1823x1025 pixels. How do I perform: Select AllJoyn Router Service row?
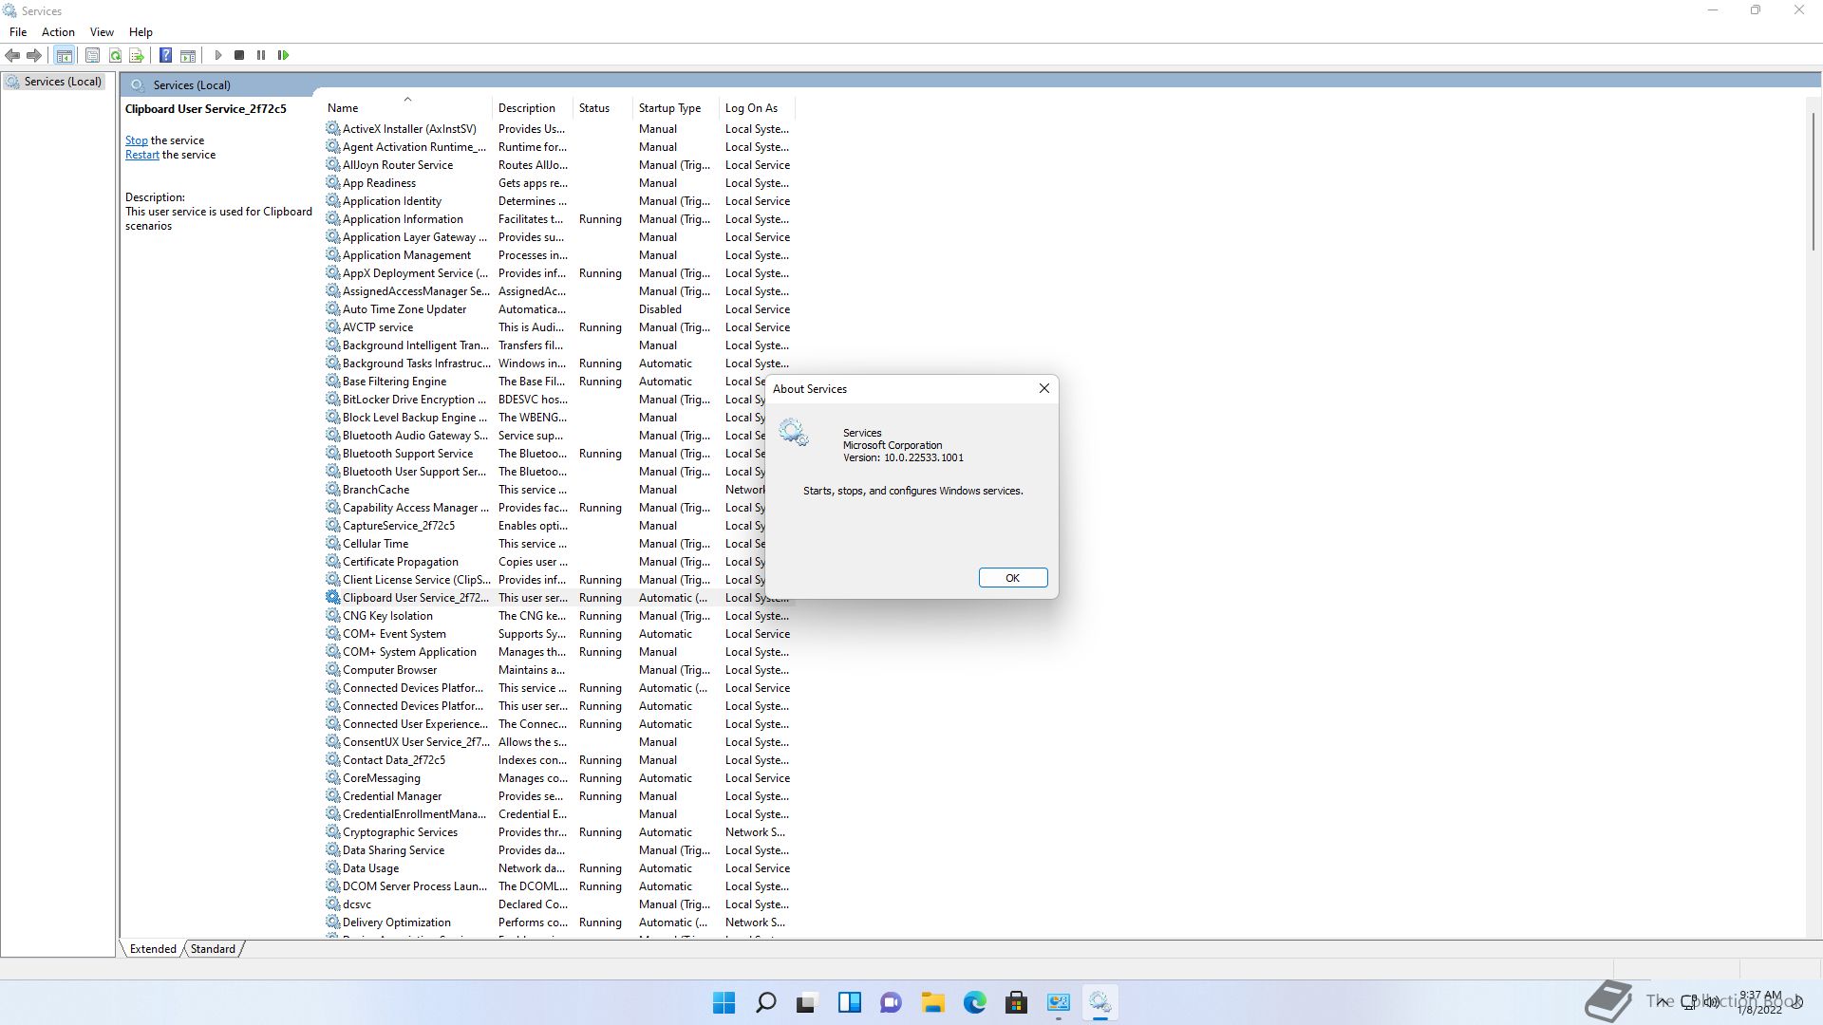[x=558, y=165]
